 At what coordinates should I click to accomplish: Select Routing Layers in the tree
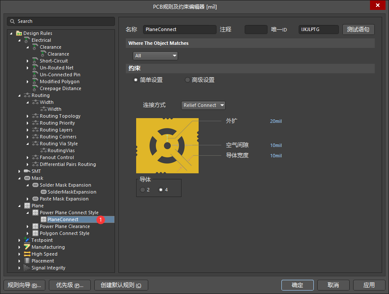56,130
